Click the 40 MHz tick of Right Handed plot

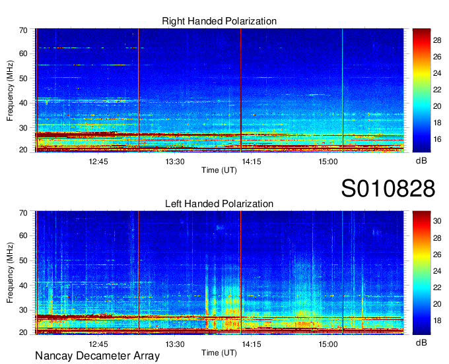(x=24, y=103)
